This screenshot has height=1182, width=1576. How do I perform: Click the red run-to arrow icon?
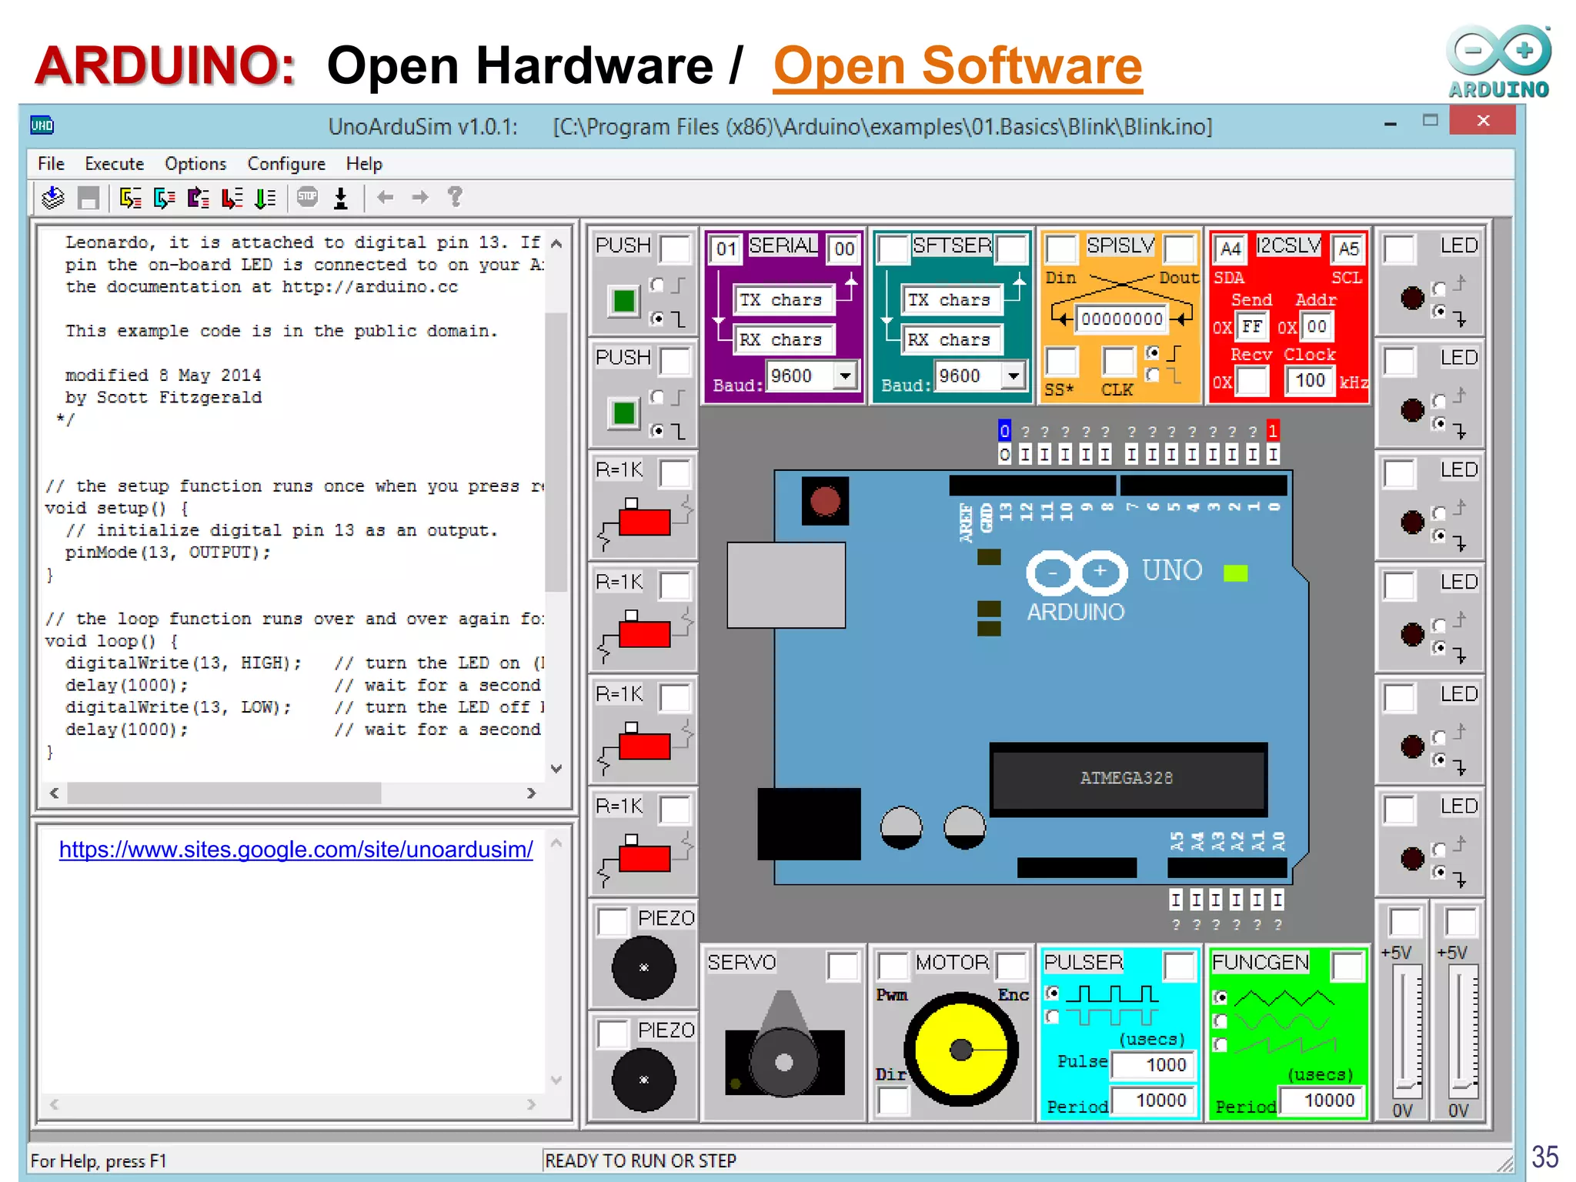pyautogui.click(x=232, y=198)
